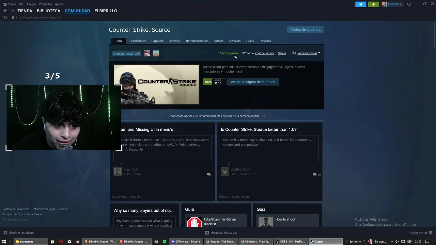436x245 pixels.
Task: Open Política de Privacidad link
Action: click(16, 209)
